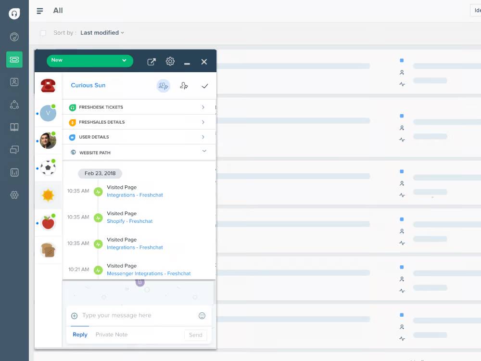Select the sun avatar conversation
The image size is (481, 361).
coord(48,195)
